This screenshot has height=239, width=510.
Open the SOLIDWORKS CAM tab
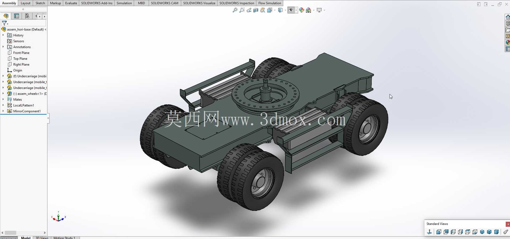click(x=165, y=3)
